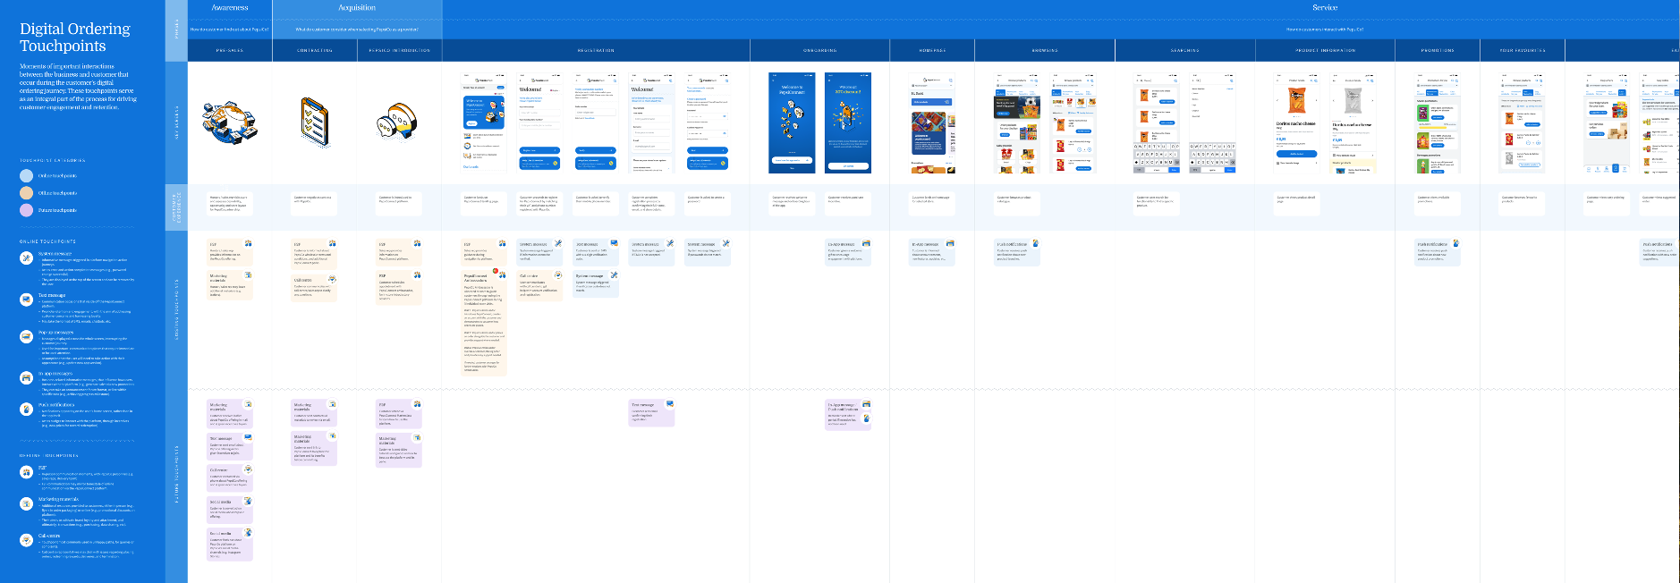The height and width of the screenshot is (583, 1680).
Task: Click the Marketing materials legend icon
Action: (26, 503)
